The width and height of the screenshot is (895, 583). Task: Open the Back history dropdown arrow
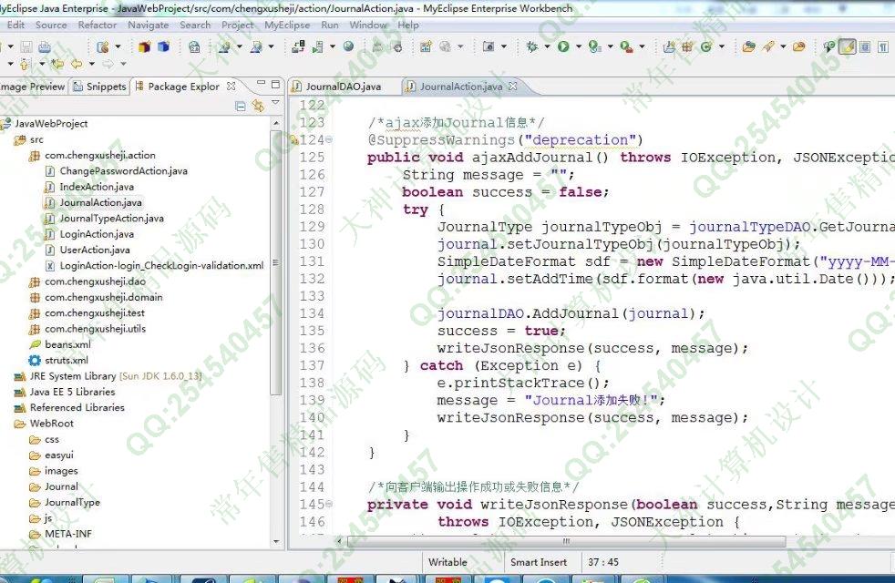91,64
